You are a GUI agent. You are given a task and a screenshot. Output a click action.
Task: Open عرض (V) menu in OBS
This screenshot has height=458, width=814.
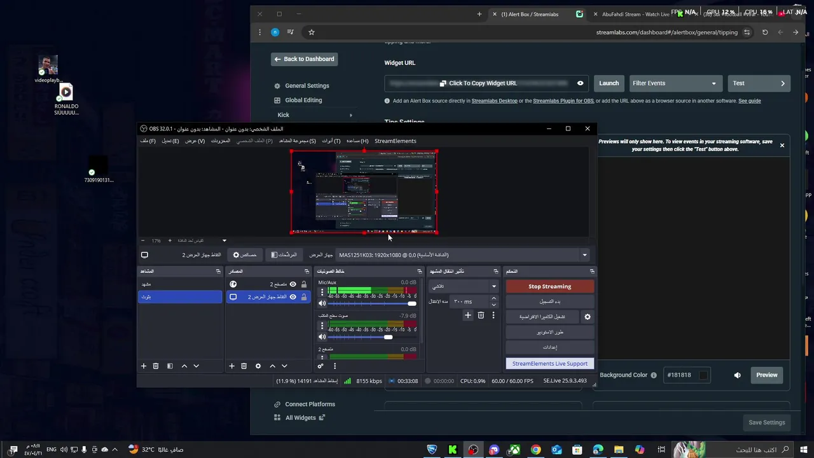coord(195,141)
